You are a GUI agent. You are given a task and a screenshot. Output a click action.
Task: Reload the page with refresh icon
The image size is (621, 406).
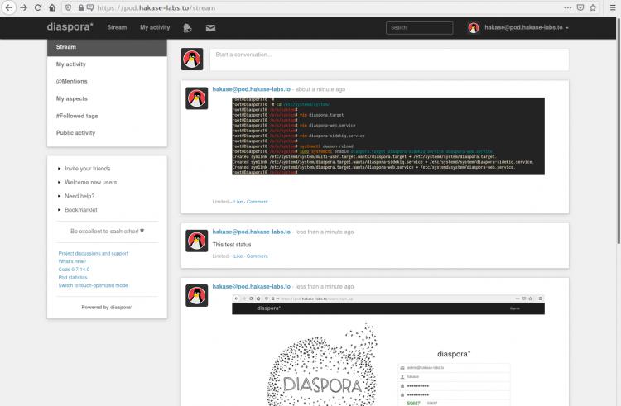coord(39,7)
